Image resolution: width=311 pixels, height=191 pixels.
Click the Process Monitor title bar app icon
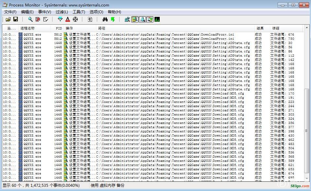[x=5, y=5]
